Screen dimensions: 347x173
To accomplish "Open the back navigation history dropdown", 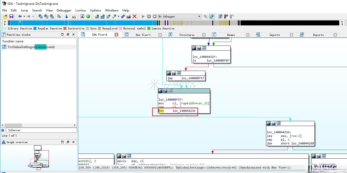I will (x=24, y=16).
